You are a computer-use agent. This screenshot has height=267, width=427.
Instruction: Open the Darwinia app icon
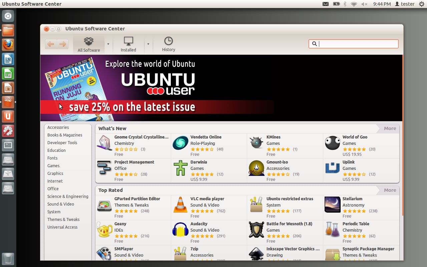(x=180, y=168)
